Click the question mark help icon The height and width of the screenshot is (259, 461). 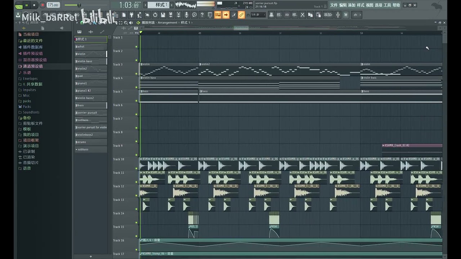(x=202, y=15)
